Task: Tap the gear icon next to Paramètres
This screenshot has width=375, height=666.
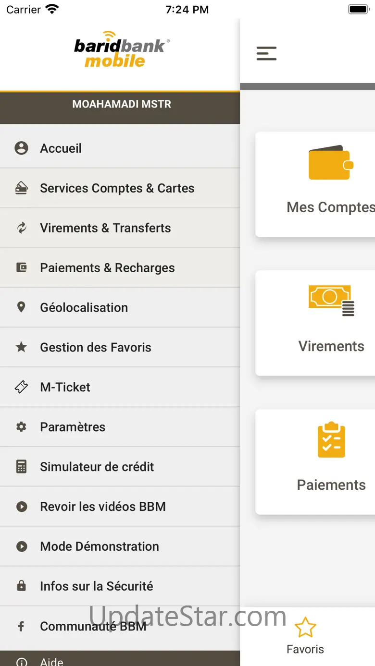Action: [21, 427]
